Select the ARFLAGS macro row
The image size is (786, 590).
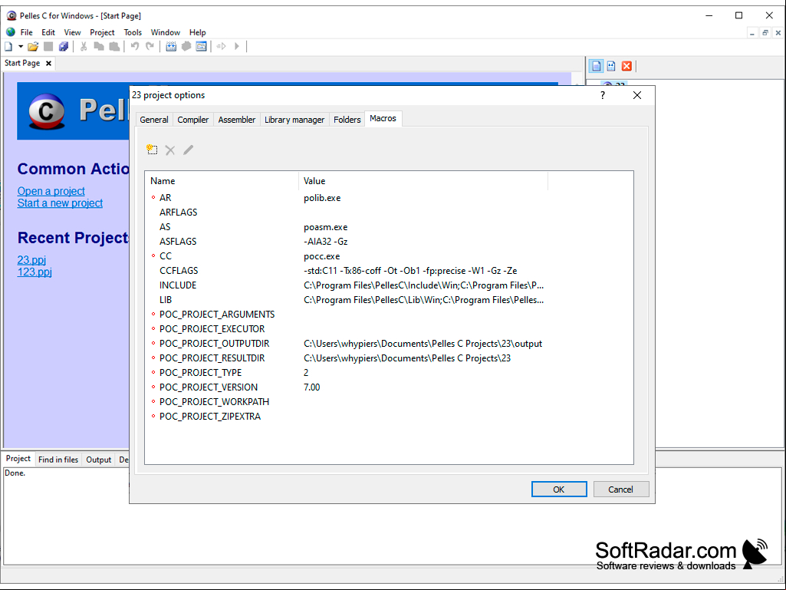pos(346,213)
